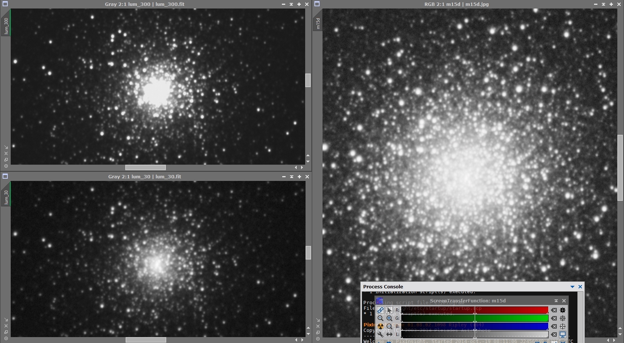The height and width of the screenshot is (343, 624).
Task: Click the vertical scrollbar thumb in lum_300 window
Action: tap(308, 80)
